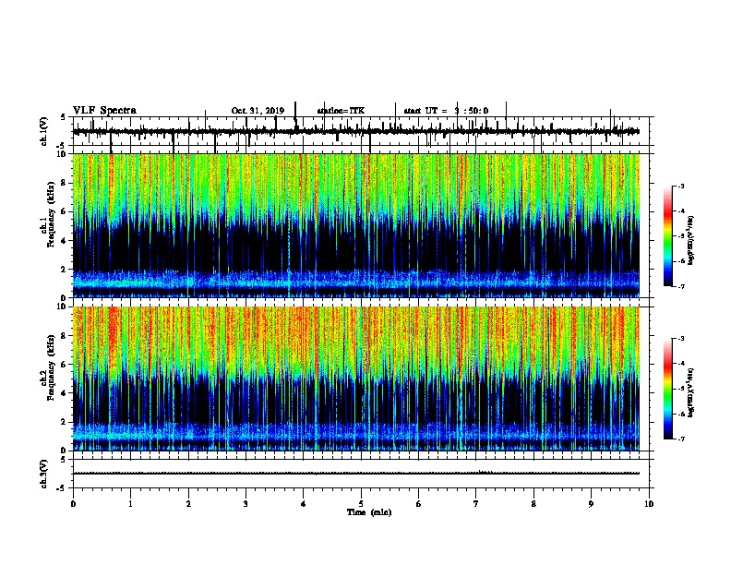This screenshot has width=731, height=565.
Task: Click the '4' kHz tick on ch.2 spectrogram
Action: pos(64,393)
